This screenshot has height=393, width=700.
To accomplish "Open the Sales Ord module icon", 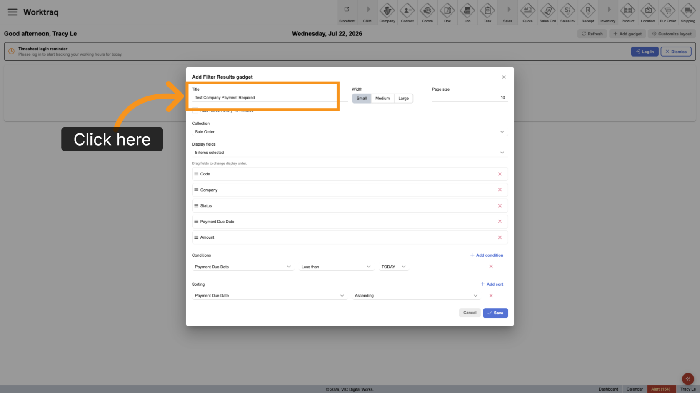I will pos(547,12).
